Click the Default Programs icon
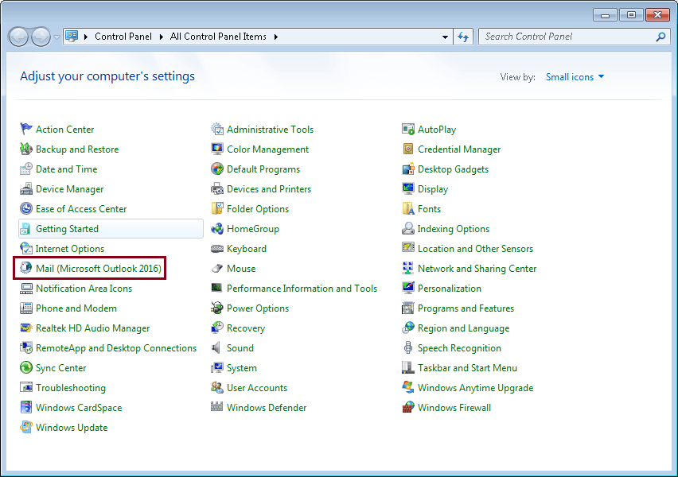This screenshot has height=477, width=678. click(217, 169)
